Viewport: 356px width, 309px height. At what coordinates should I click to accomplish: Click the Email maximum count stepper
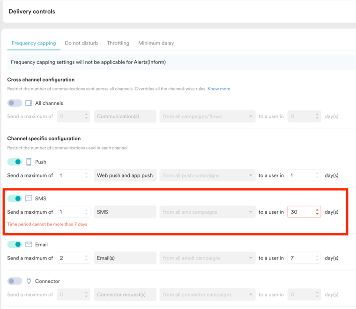pos(86,258)
